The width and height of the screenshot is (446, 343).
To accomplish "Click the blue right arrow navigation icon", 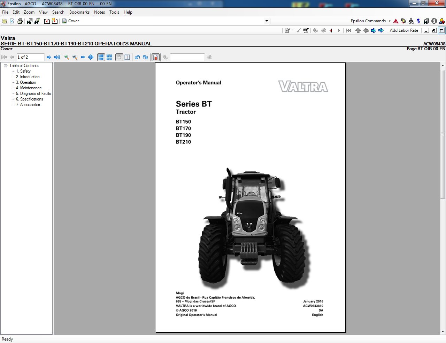I will pos(374,30).
